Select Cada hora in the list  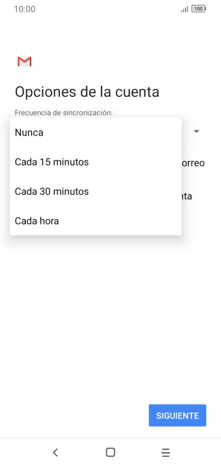click(96, 221)
